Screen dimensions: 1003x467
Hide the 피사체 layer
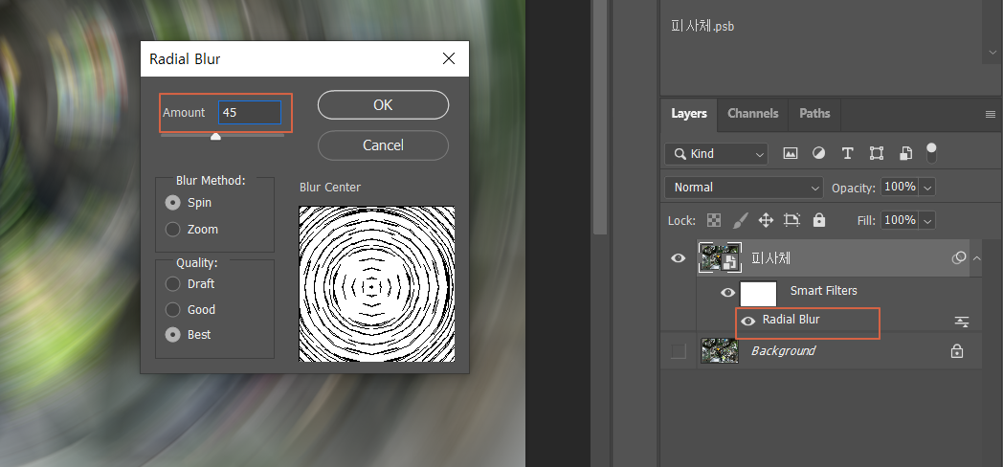(678, 258)
